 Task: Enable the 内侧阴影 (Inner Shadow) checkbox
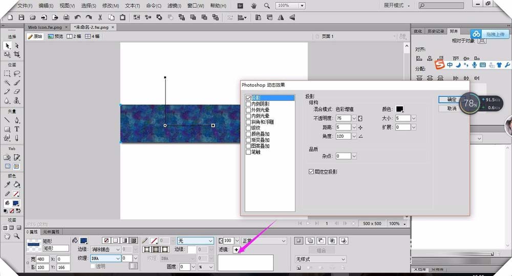249,103
